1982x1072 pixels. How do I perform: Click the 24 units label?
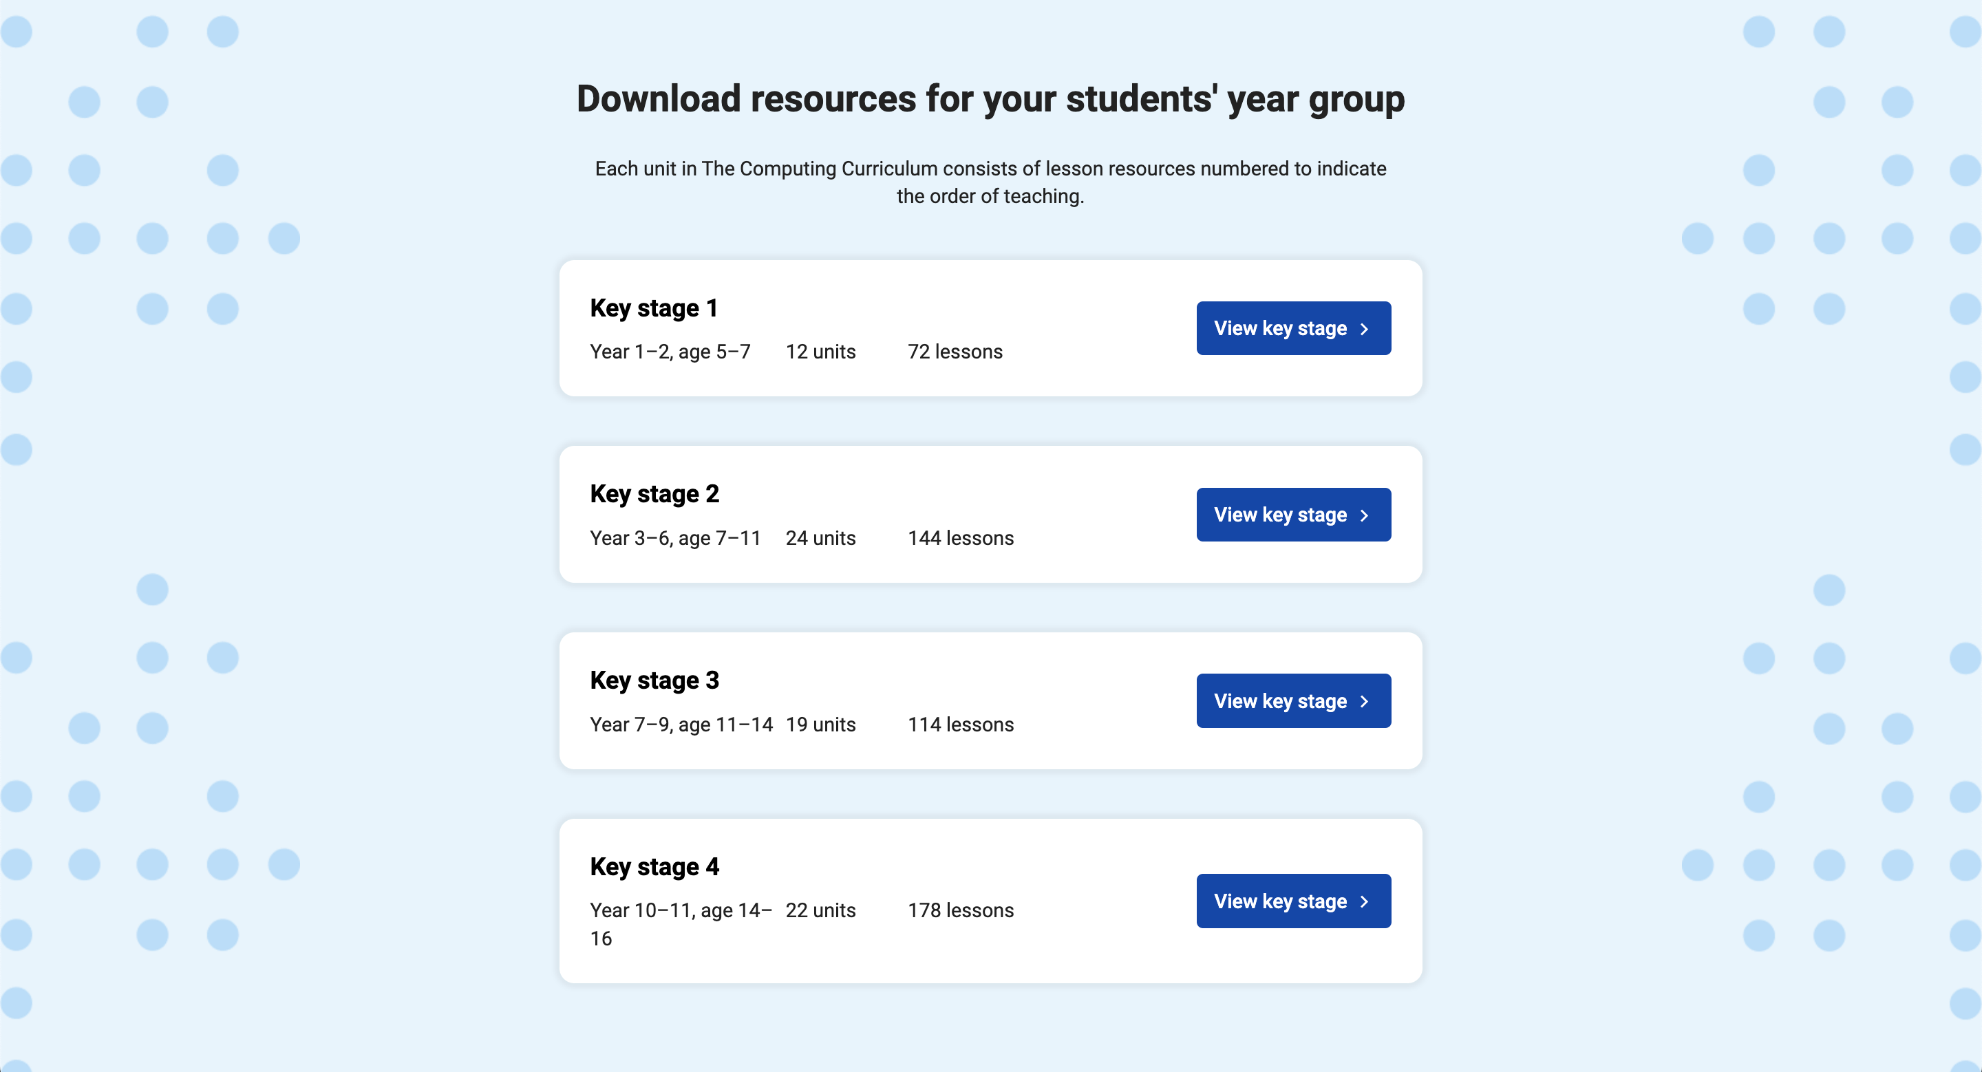[x=821, y=538]
